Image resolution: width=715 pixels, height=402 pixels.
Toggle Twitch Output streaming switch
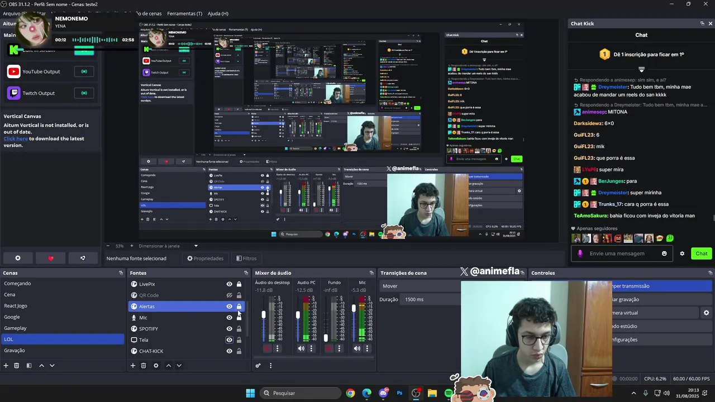click(x=84, y=93)
